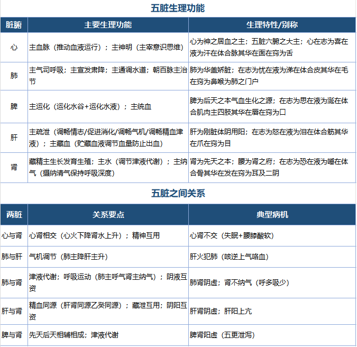Click cell 脾肾阳虚（五更泄泻）
The height and width of the screenshot is (347, 357).
pyautogui.click(x=272, y=335)
